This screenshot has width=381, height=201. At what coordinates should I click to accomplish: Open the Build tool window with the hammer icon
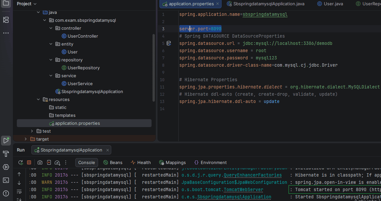coord(6,153)
